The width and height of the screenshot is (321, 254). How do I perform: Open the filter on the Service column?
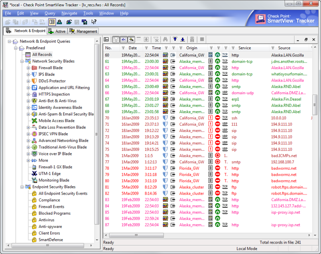[233, 48]
